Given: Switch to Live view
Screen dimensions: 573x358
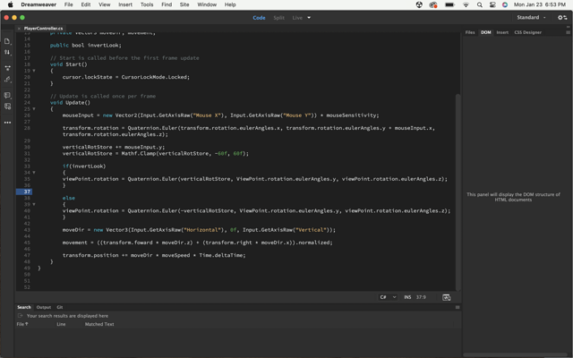Looking at the screenshot, I should pyautogui.click(x=297, y=18).
